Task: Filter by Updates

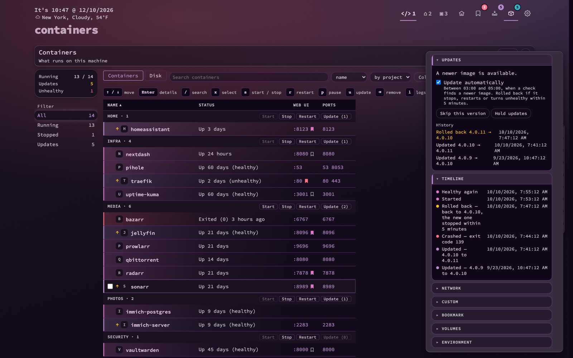Action: pos(66,145)
